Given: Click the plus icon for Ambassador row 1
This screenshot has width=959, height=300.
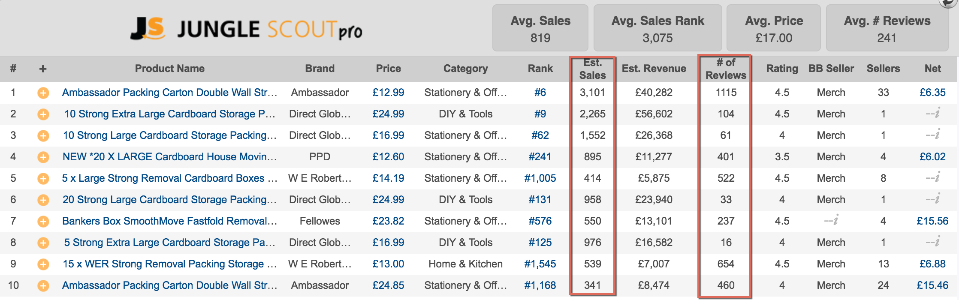Looking at the screenshot, I should pos(43,93).
